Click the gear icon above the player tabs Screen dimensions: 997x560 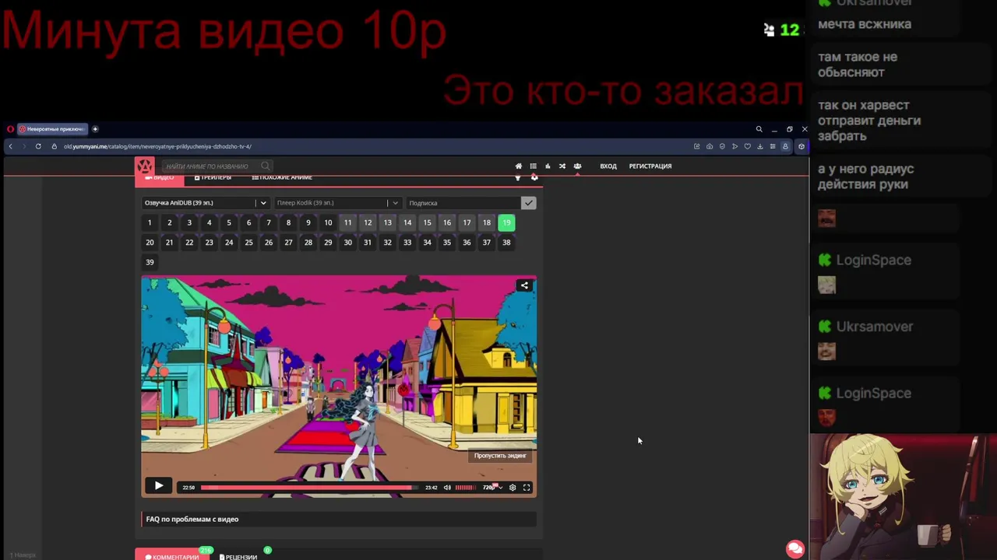click(534, 178)
